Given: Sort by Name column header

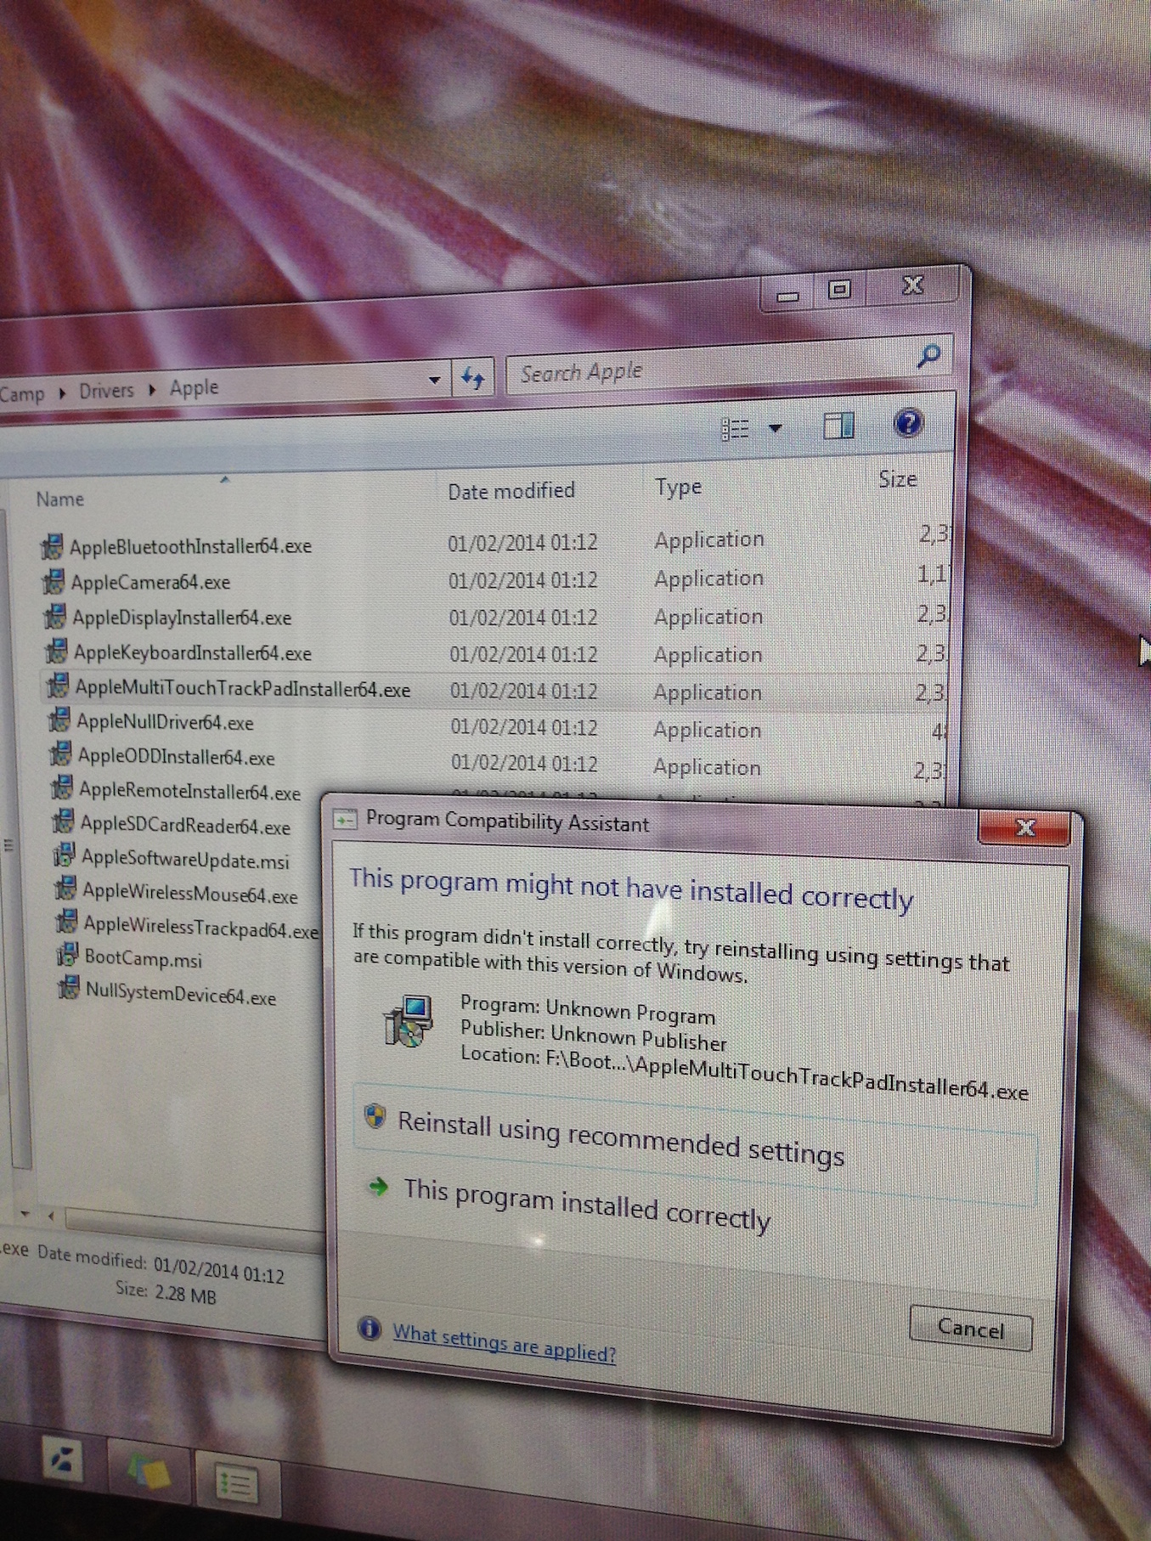Looking at the screenshot, I should click(59, 499).
